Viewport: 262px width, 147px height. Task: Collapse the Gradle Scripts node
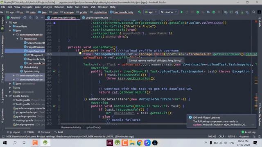point(7,96)
